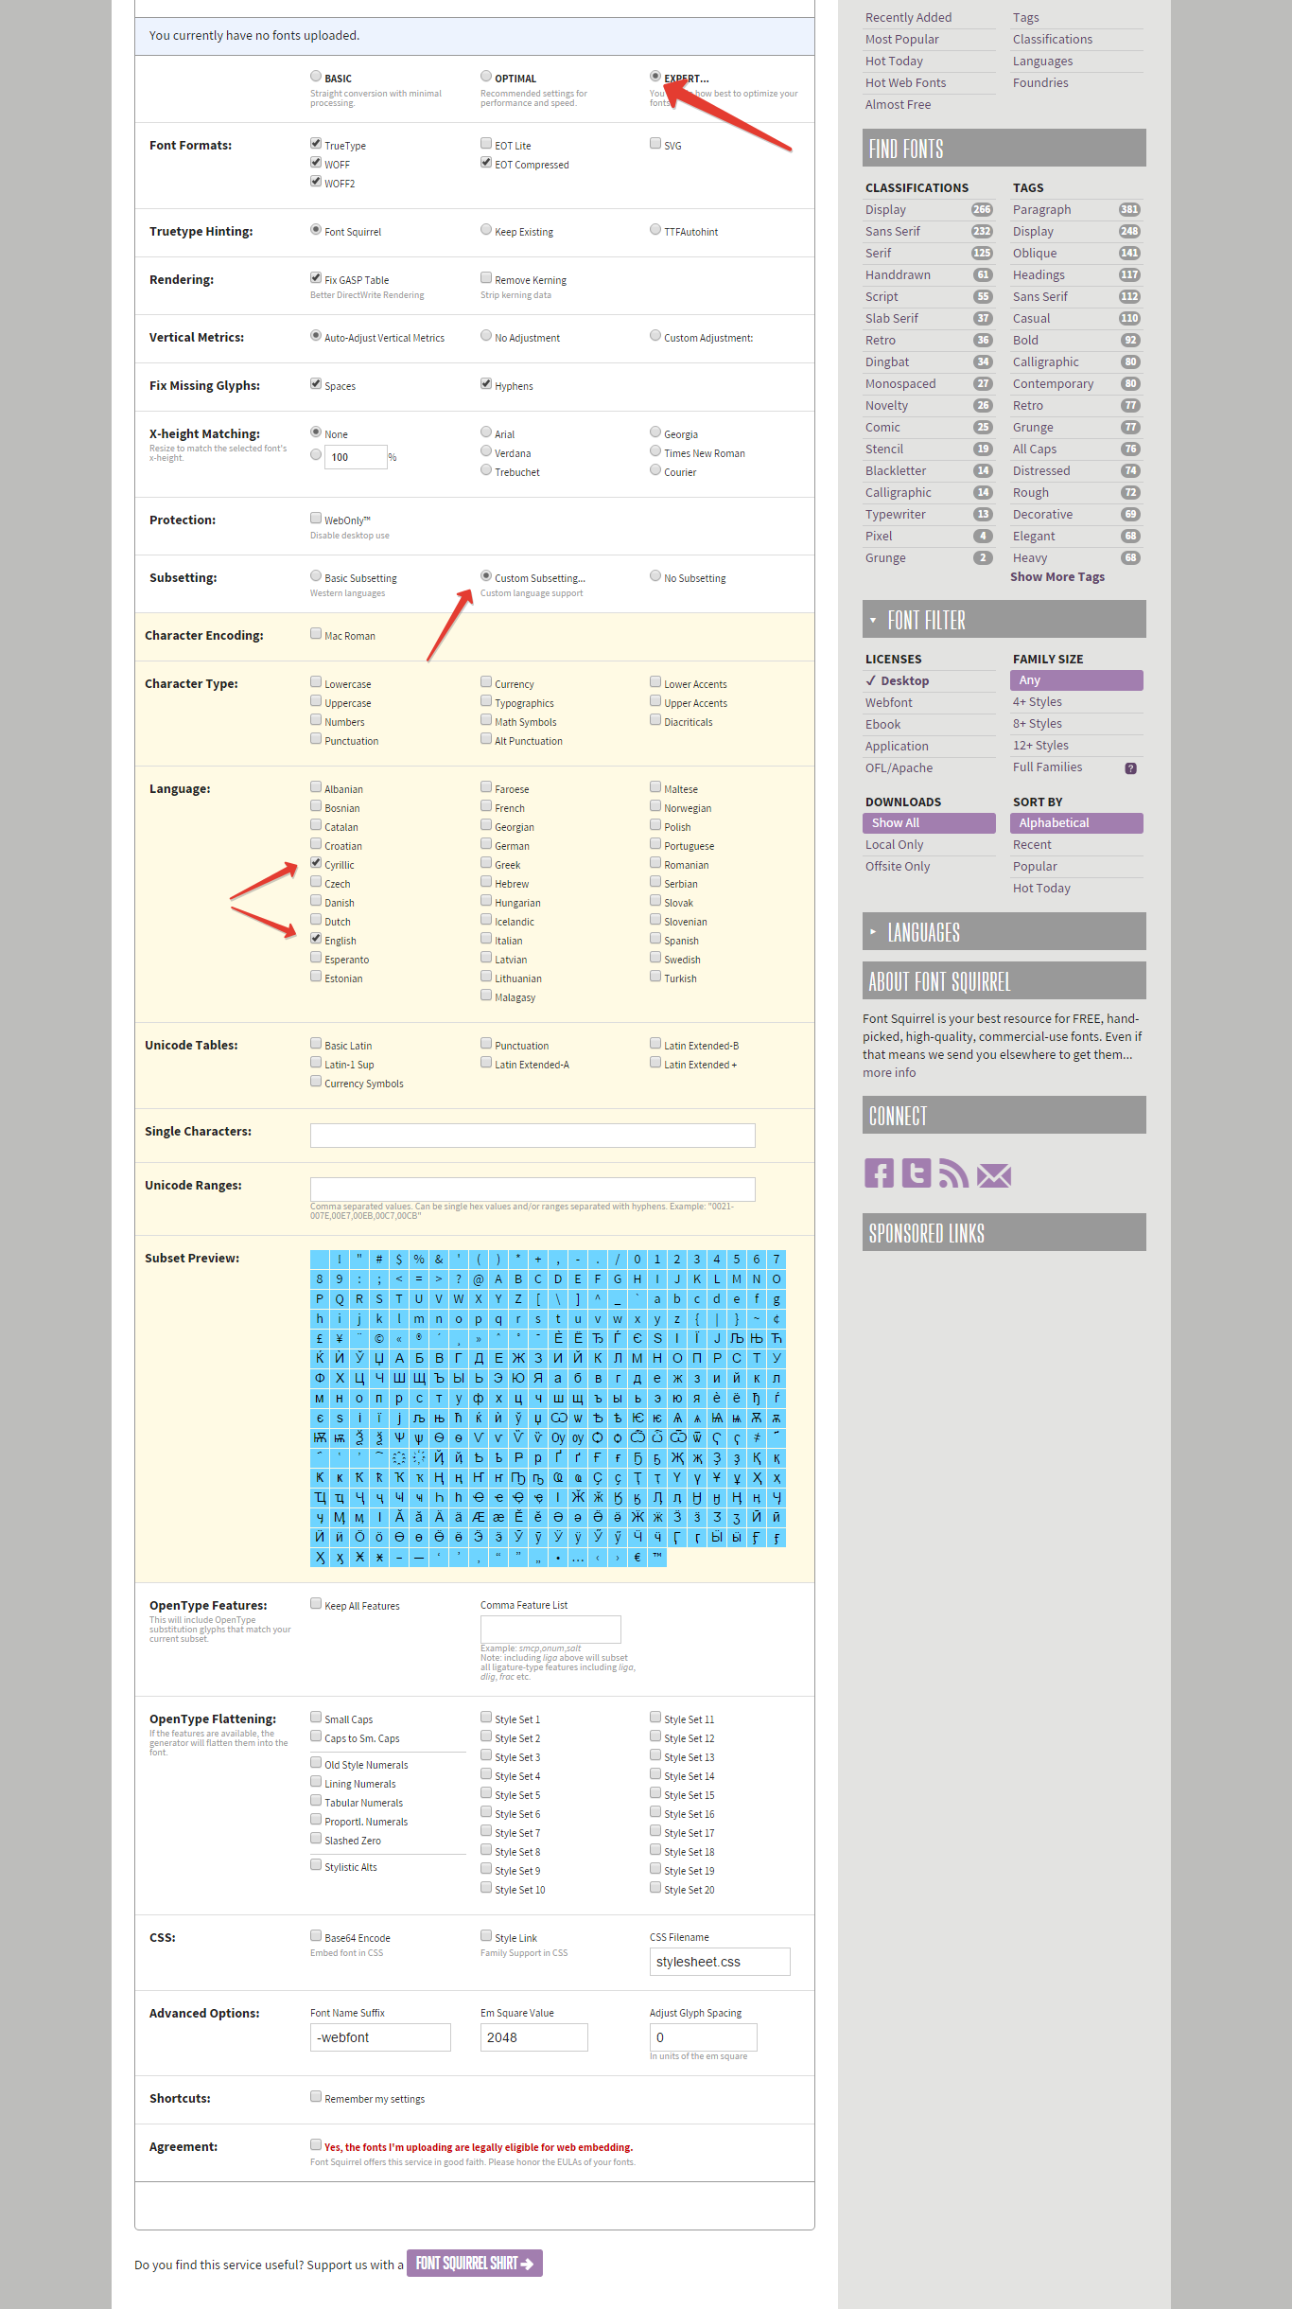Sort fonts by Popular
1292x2309 pixels.
(x=1035, y=867)
